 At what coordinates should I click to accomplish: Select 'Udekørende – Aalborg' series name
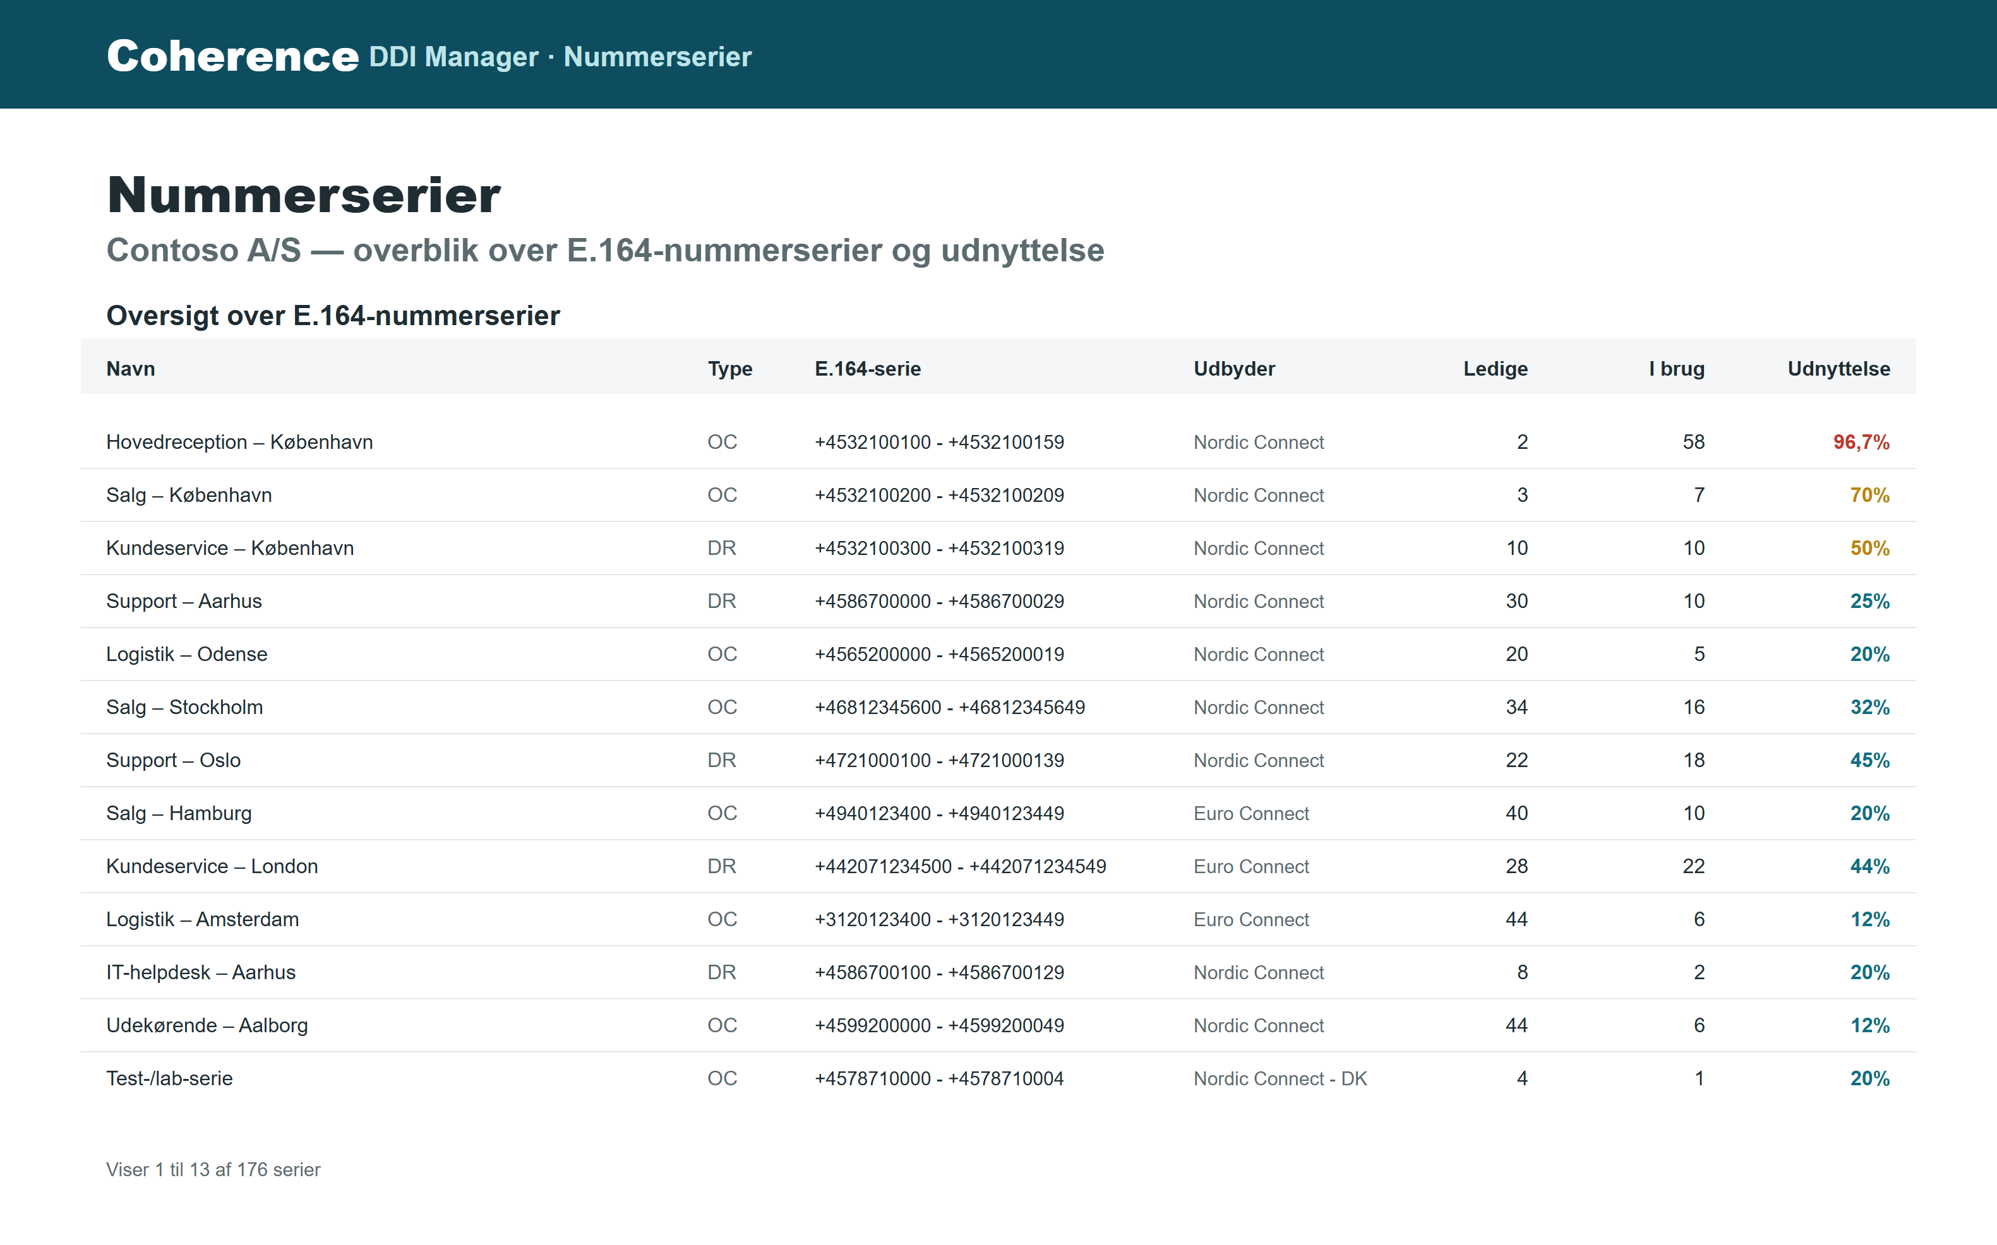tap(207, 1025)
